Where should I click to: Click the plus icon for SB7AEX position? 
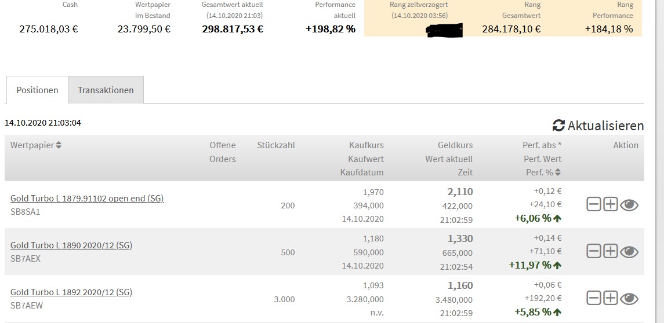point(610,251)
